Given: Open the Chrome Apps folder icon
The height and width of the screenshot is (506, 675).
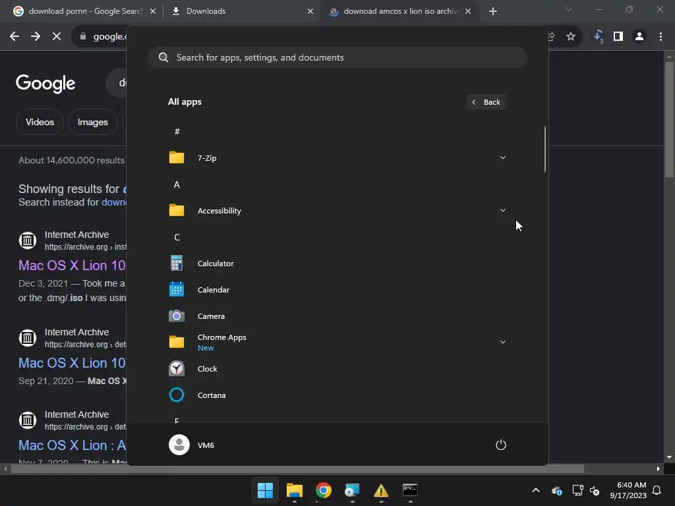Looking at the screenshot, I should (177, 342).
